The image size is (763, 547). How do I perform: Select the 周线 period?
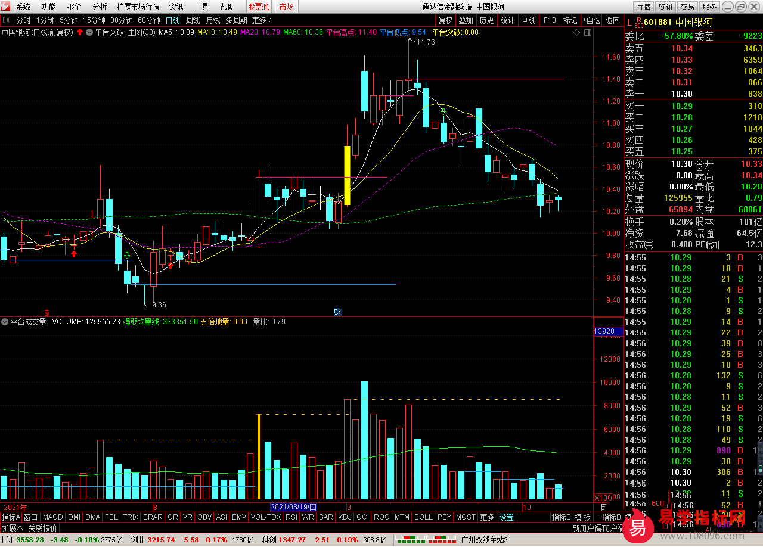coord(193,20)
